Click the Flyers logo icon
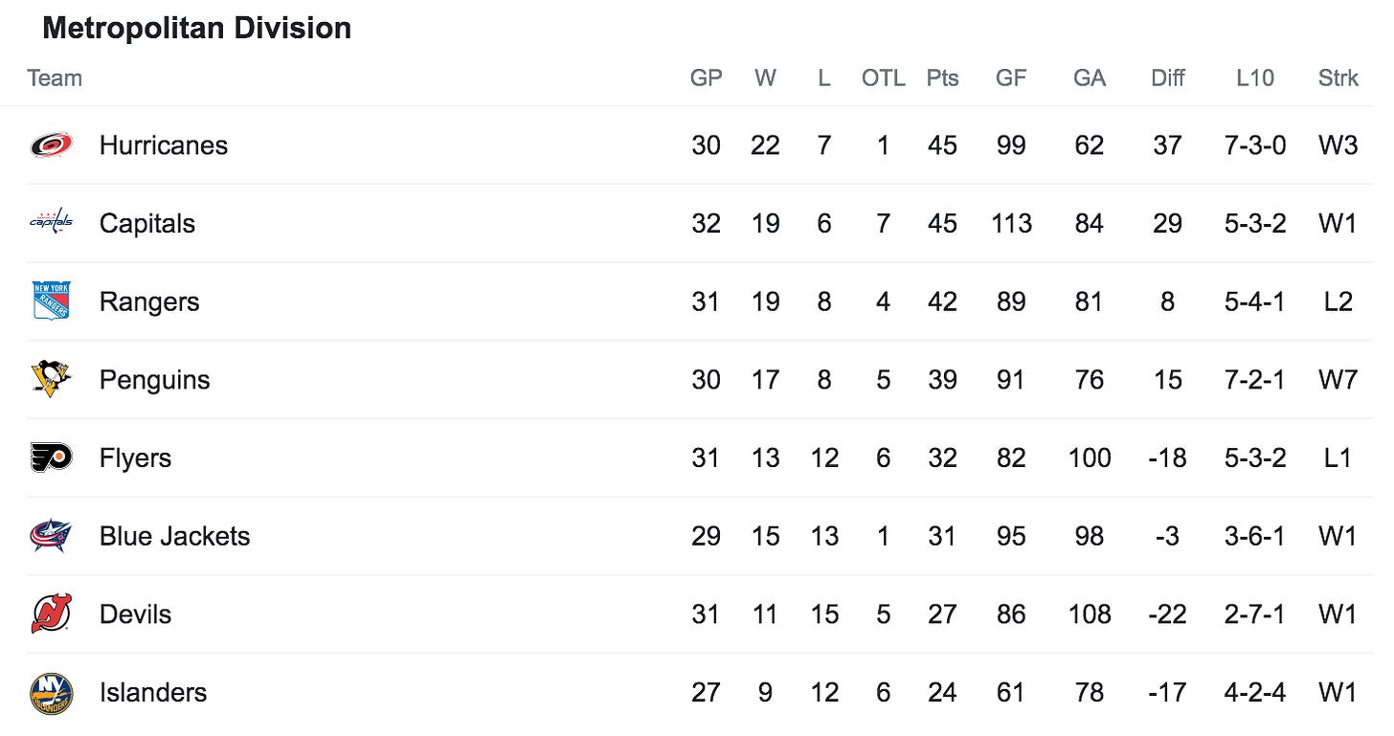The height and width of the screenshot is (736, 1394). click(x=51, y=457)
